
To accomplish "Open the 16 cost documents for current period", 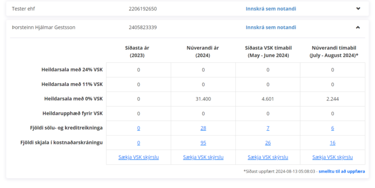I will point(332,143).
